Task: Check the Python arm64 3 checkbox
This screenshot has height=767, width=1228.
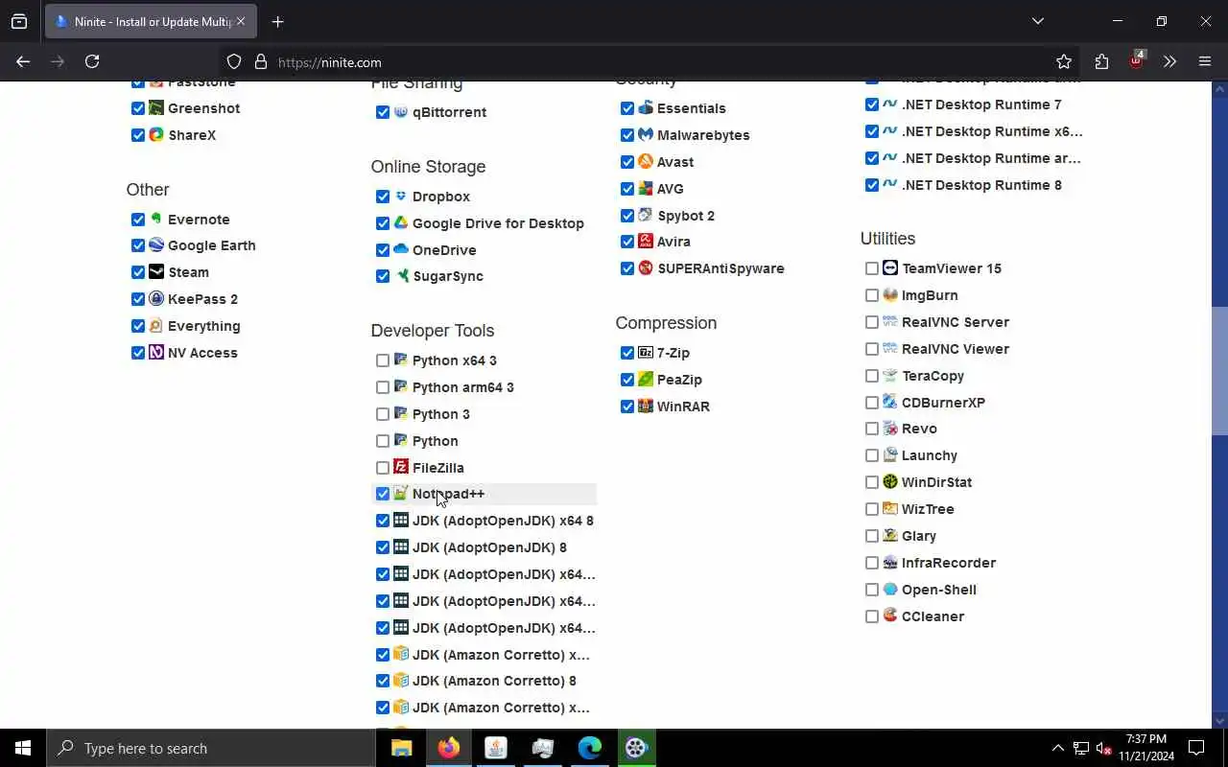Action: [383, 387]
